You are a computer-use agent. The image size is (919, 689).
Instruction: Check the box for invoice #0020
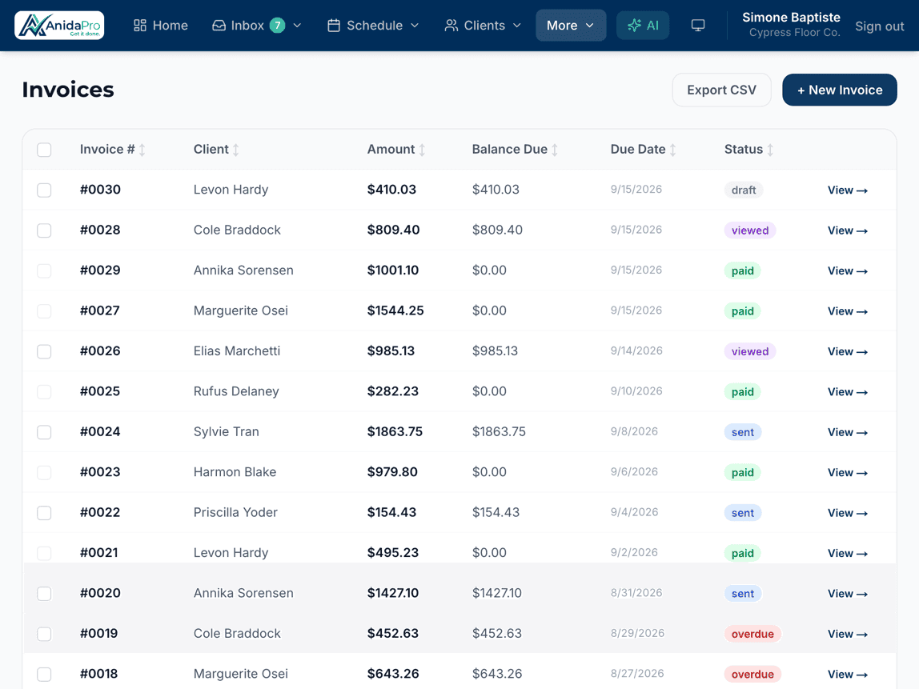click(x=44, y=594)
